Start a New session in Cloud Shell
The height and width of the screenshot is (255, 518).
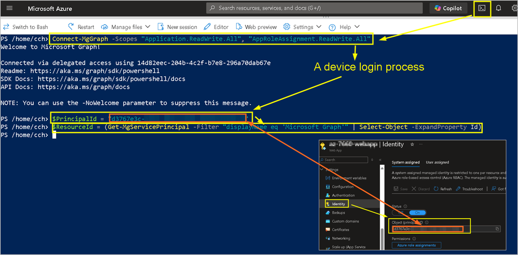(x=177, y=27)
